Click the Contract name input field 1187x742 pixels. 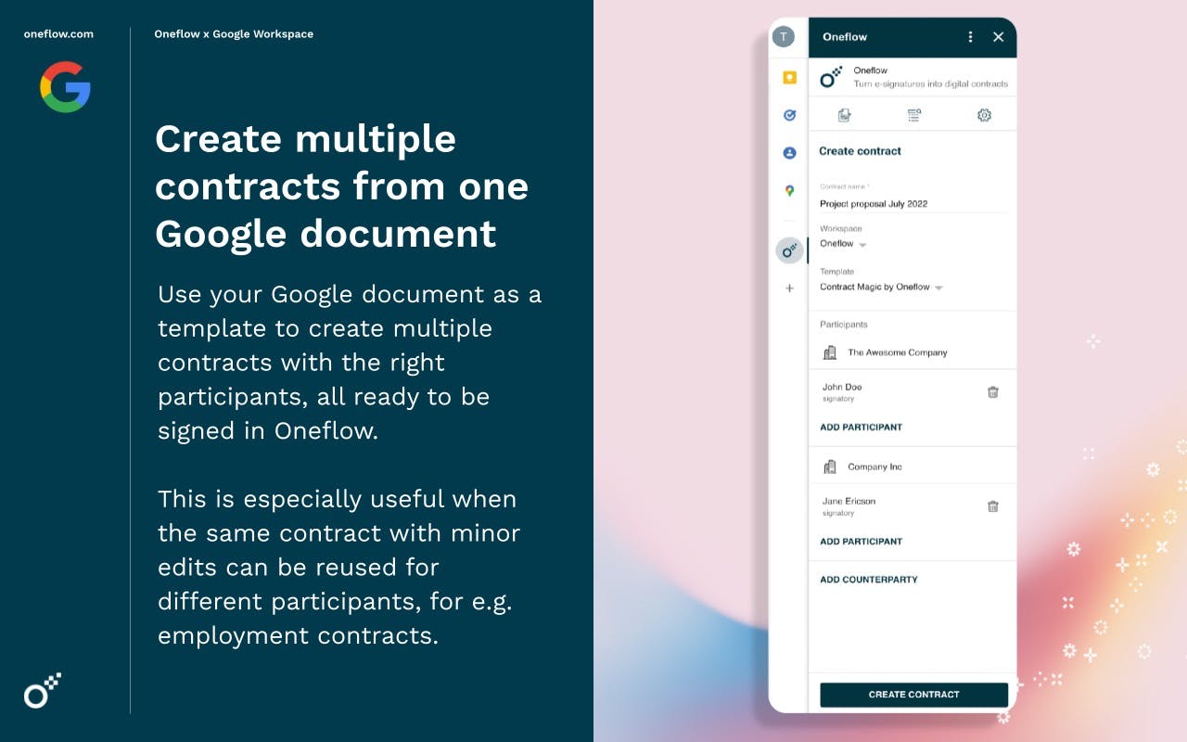click(913, 204)
